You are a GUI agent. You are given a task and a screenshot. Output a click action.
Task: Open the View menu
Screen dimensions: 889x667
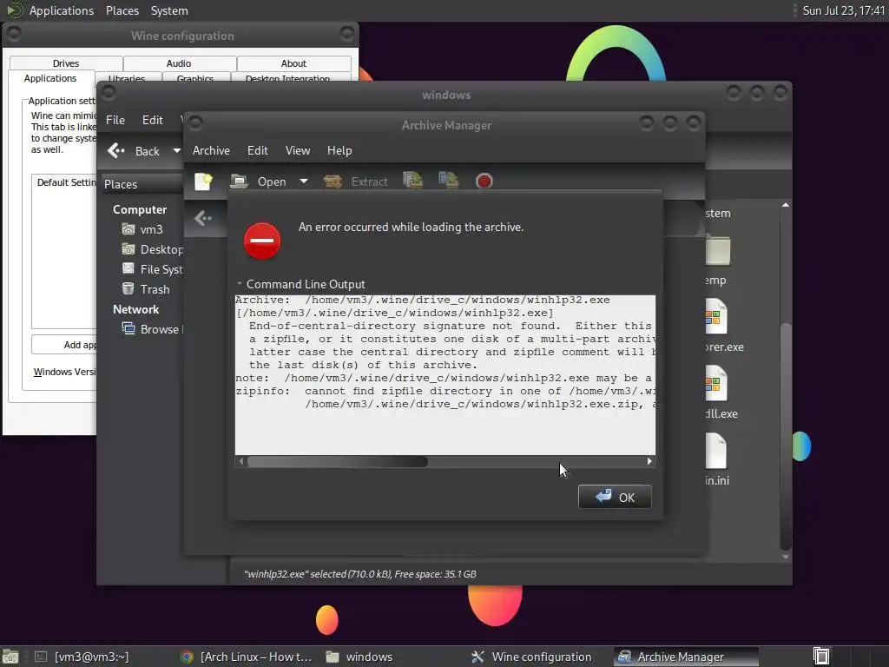(298, 150)
